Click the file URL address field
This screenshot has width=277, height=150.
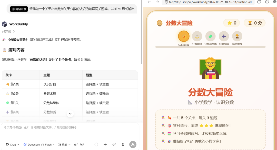(208, 2)
